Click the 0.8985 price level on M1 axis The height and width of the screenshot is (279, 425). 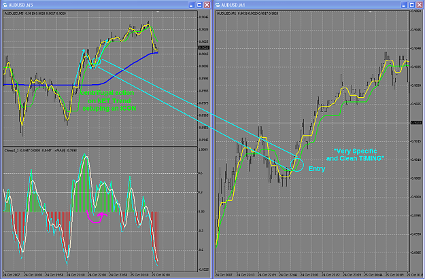(416, 253)
